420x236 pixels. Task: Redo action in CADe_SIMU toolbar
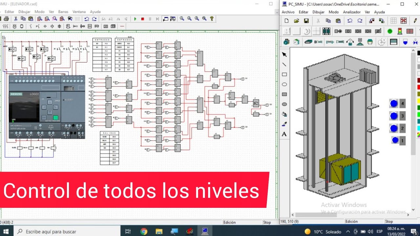[x=94, y=19]
